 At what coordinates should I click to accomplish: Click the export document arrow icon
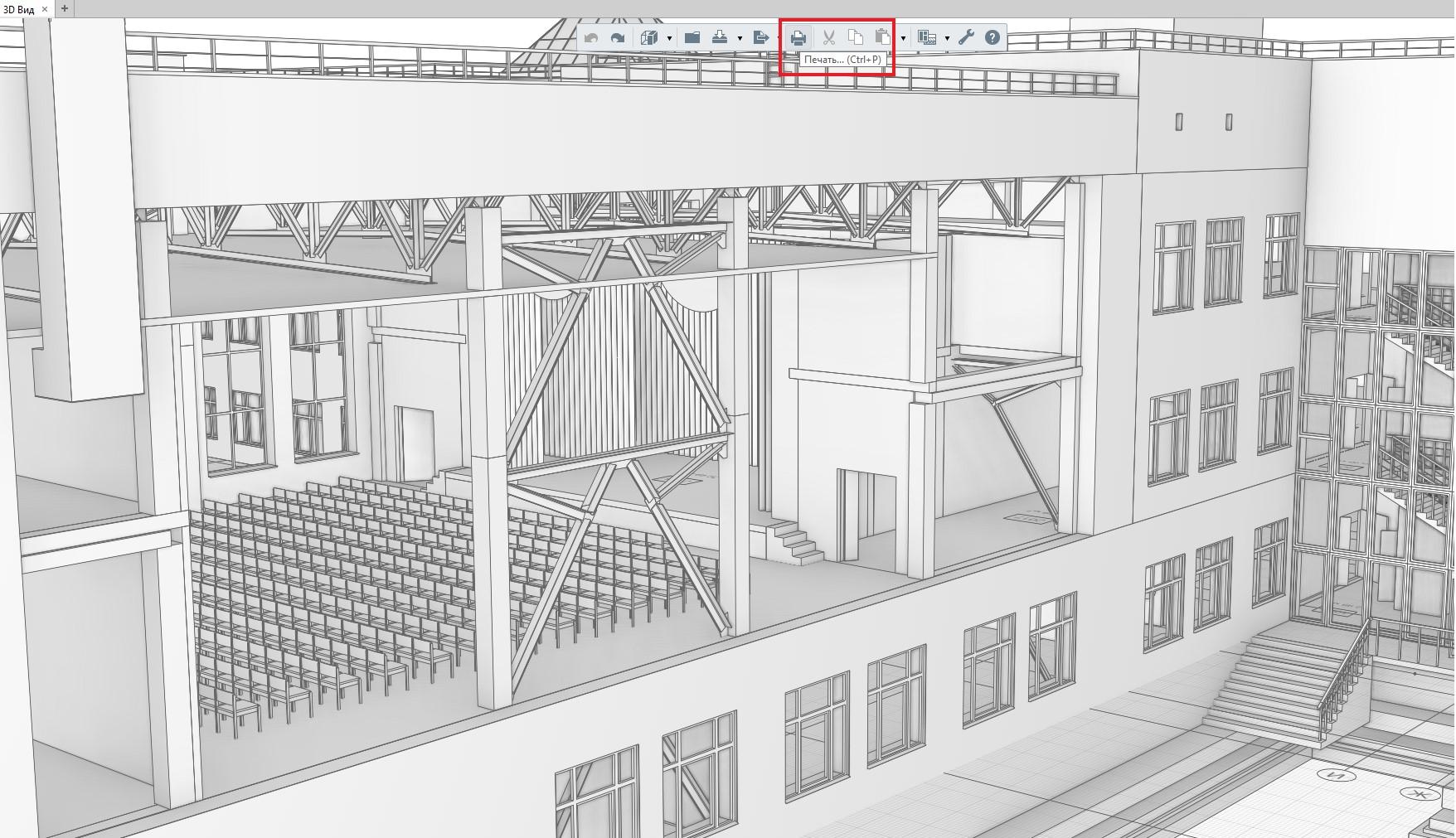tap(761, 37)
